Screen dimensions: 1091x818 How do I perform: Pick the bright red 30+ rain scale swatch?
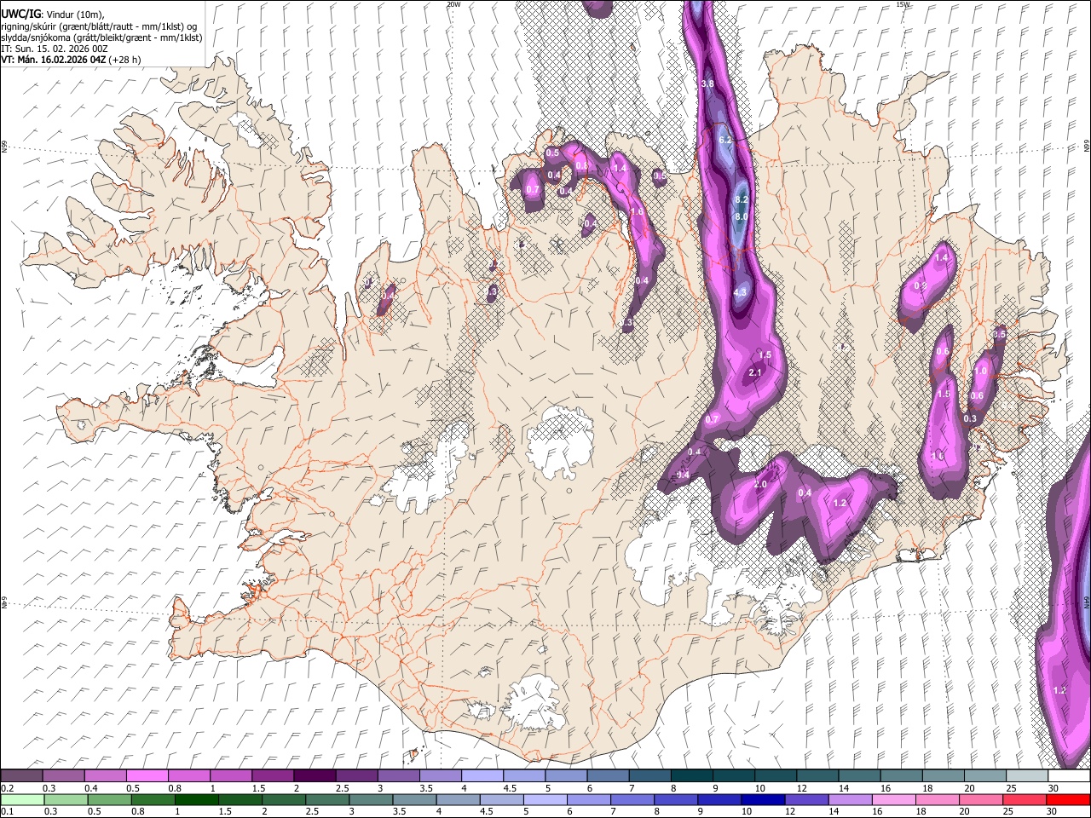point(1068,799)
